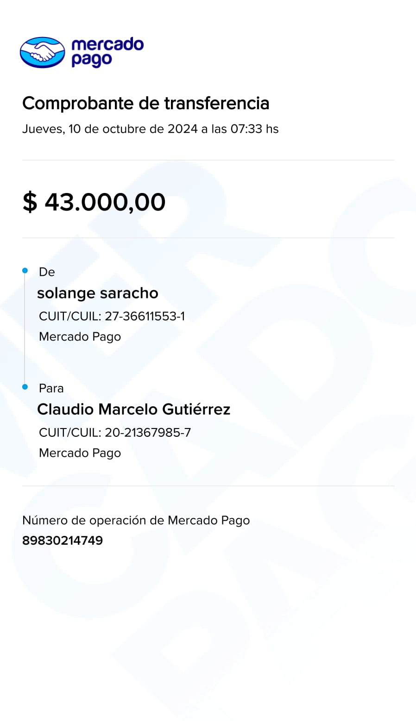Click the 'Para' recipient label
Screen dimensions: 416x721
coord(51,388)
